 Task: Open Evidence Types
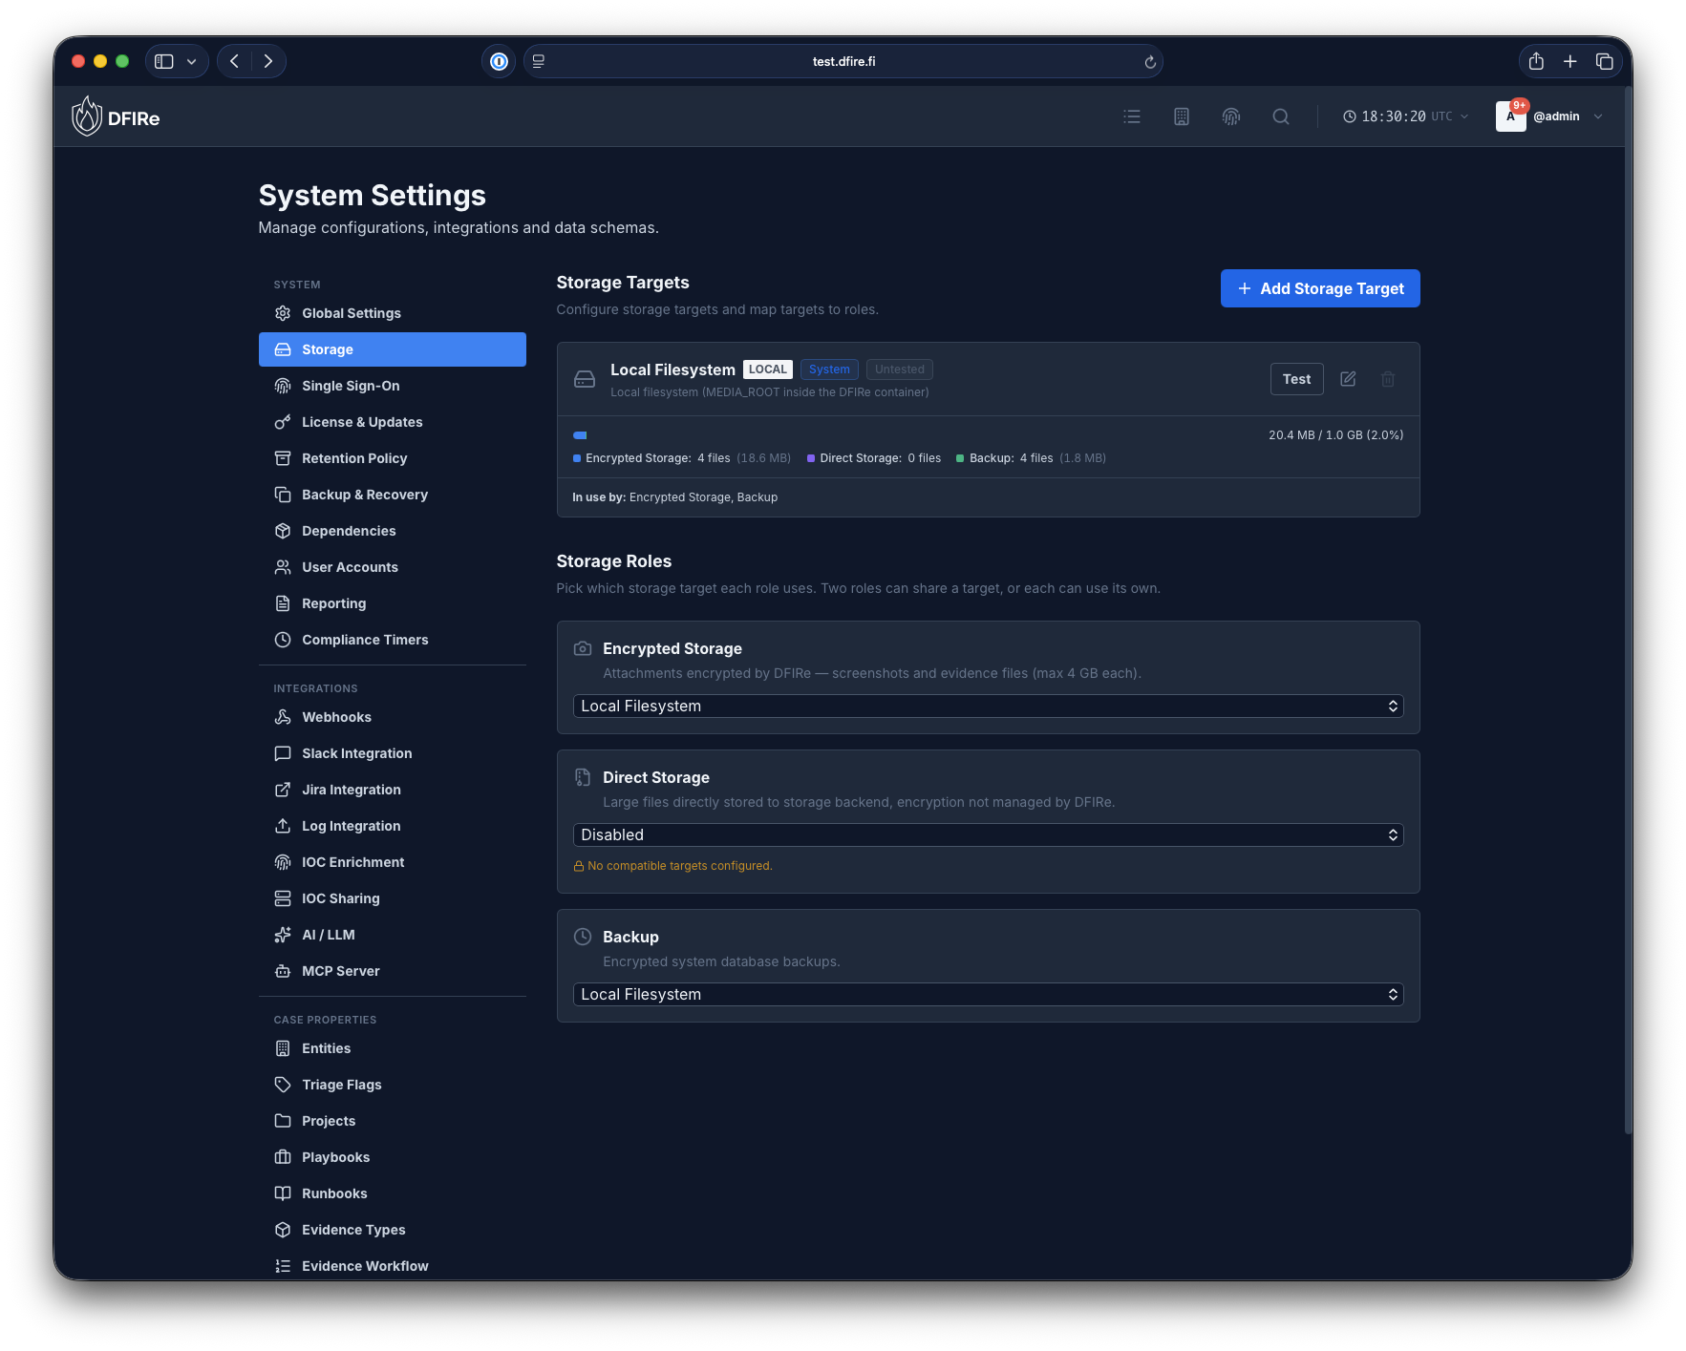pos(392,1230)
